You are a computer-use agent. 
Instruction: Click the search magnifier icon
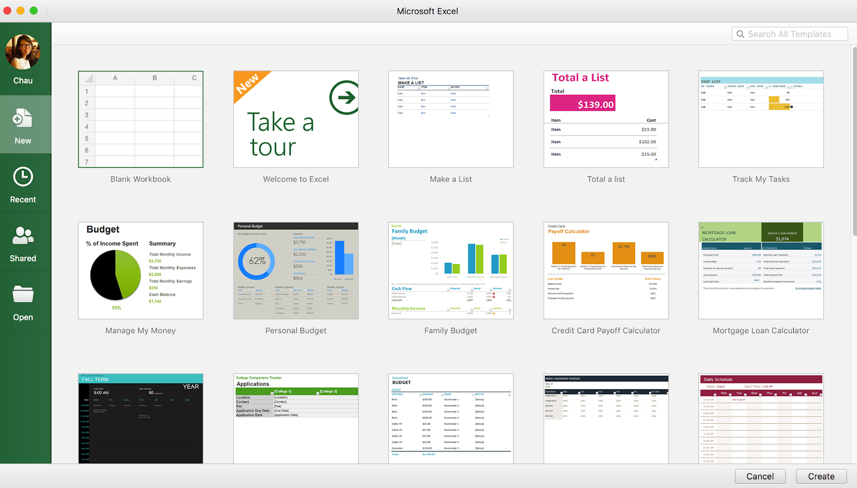740,34
